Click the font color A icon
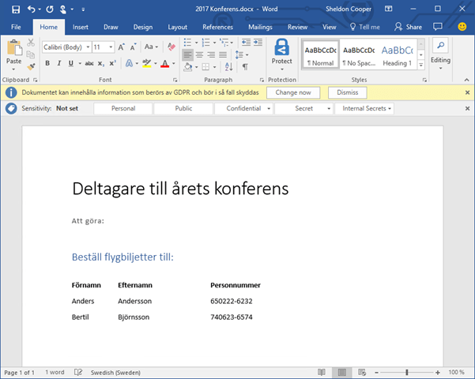Screen dimensions: 475x379 164,63
